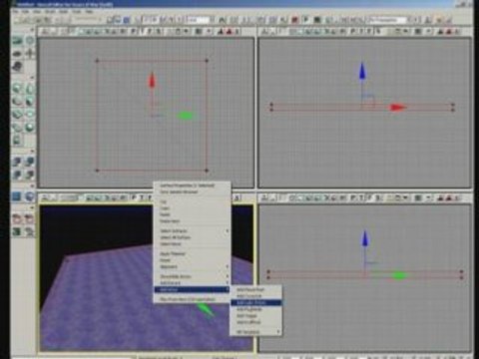Switch top-right viewport to Front with F
The height and width of the screenshot is (359, 479).
coord(370,32)
